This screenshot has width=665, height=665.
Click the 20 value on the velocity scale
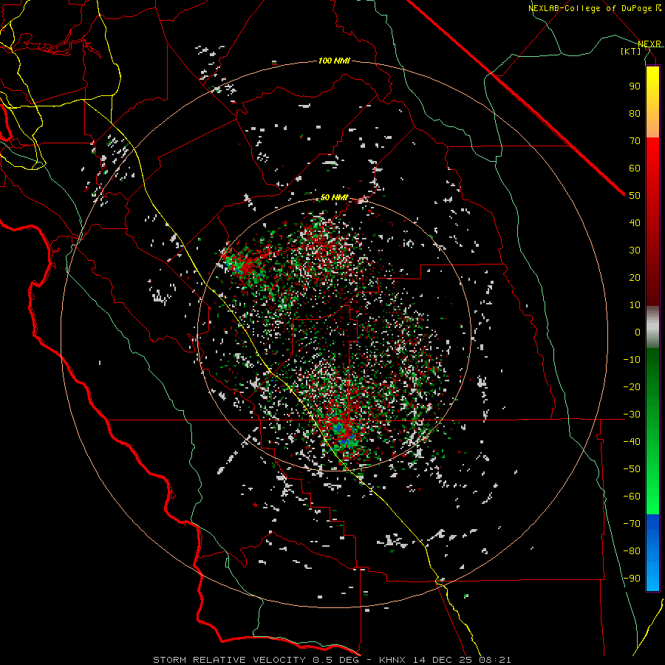(x=635, y=278)
